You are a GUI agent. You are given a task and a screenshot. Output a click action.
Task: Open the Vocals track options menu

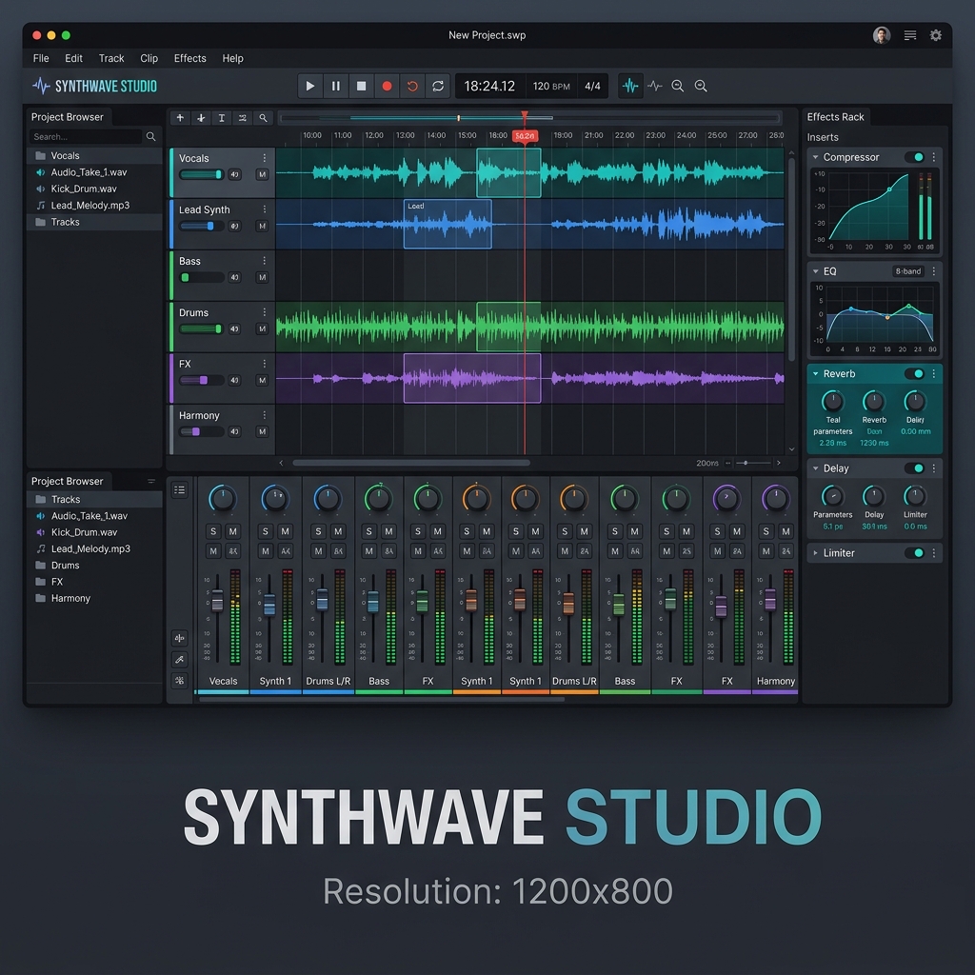(x=265, y=158)
